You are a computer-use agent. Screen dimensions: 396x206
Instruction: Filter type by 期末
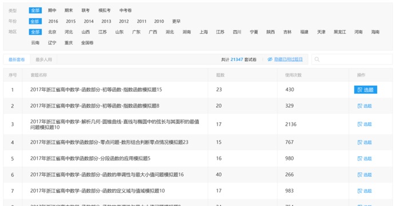click(x=69, y=10)
